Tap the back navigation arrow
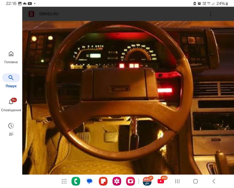The image size is (234, 188). [x=214, y=181]
